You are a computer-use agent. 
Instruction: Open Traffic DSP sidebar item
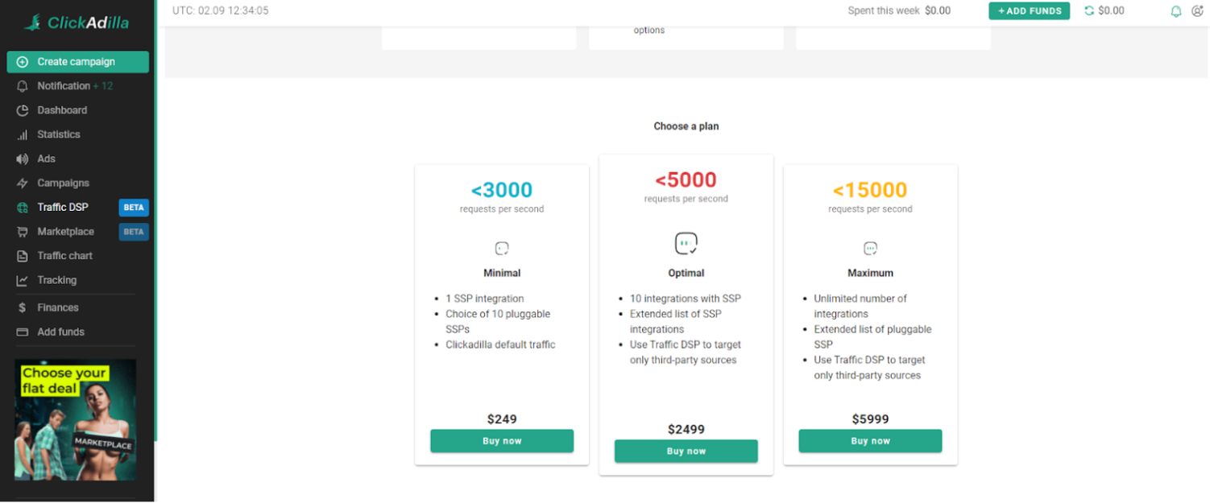(63, 207)
